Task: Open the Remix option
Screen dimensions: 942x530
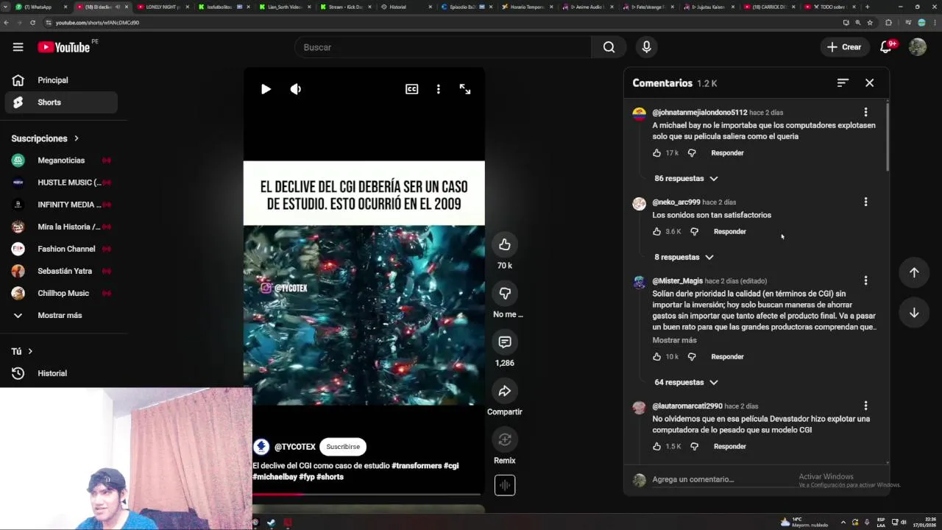Action: click(x=505, y=439)
